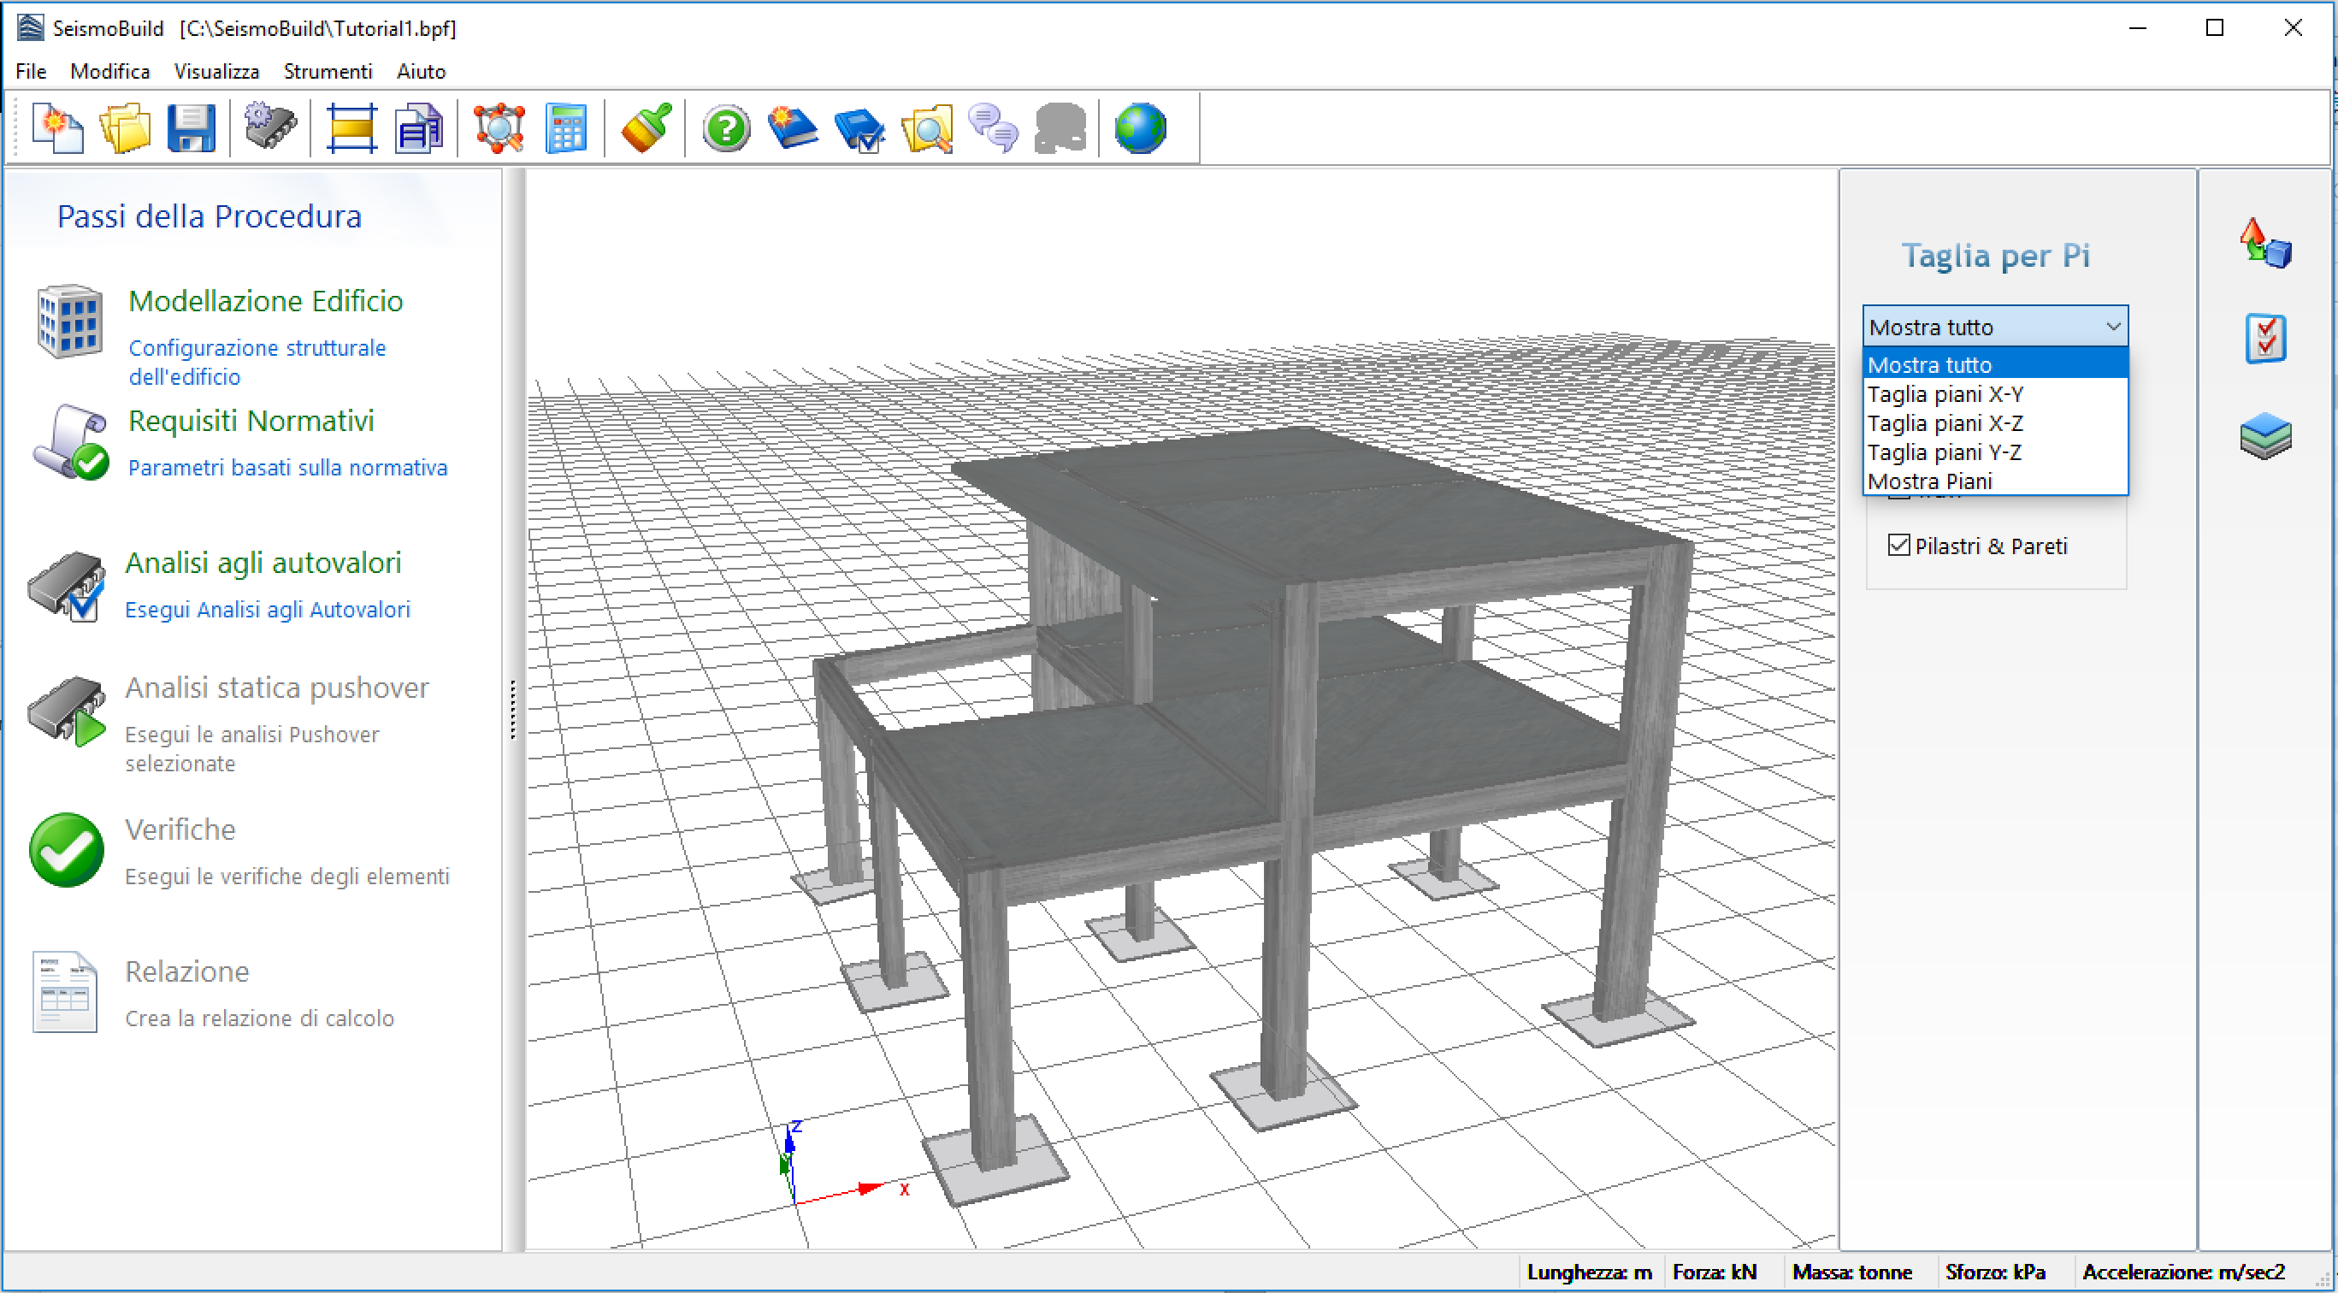Click the green question mark help icon
Viewport: 2338px width, 1293px height.
[x=726, y=128]
